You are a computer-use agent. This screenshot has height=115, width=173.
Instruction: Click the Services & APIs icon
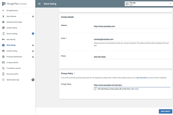[3, 74]
